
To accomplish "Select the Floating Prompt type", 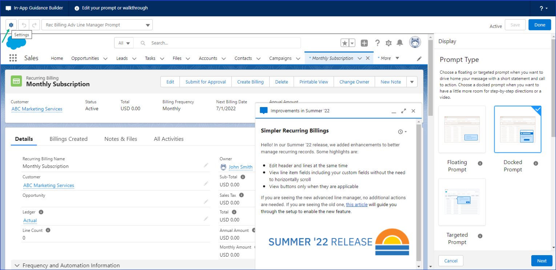I will pyautogui.click(x=462, y=130).
